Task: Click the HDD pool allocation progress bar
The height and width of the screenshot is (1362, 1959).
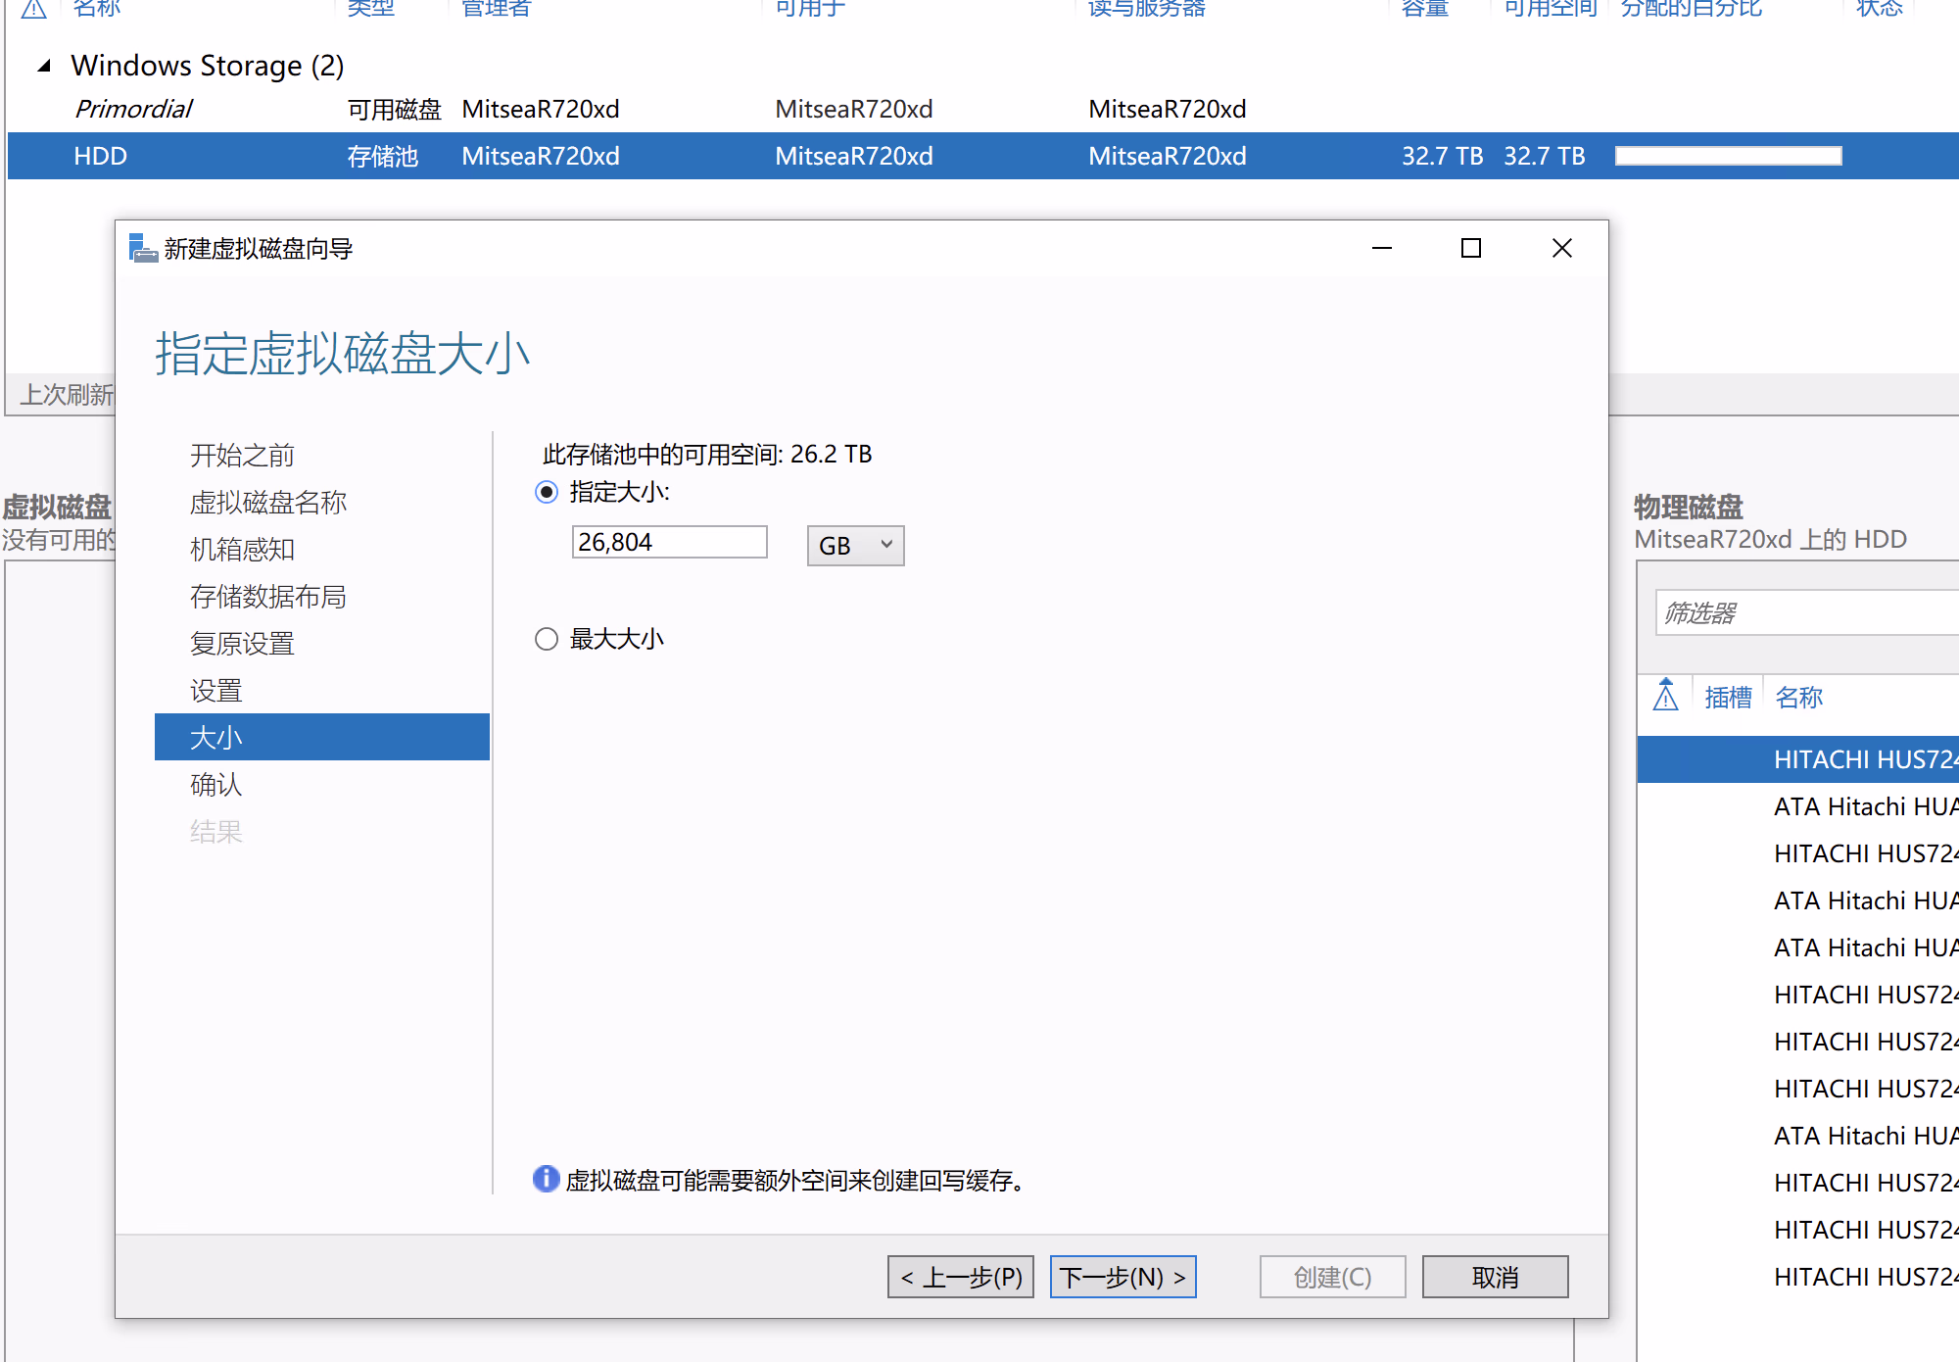Action: pos(1728,156)
